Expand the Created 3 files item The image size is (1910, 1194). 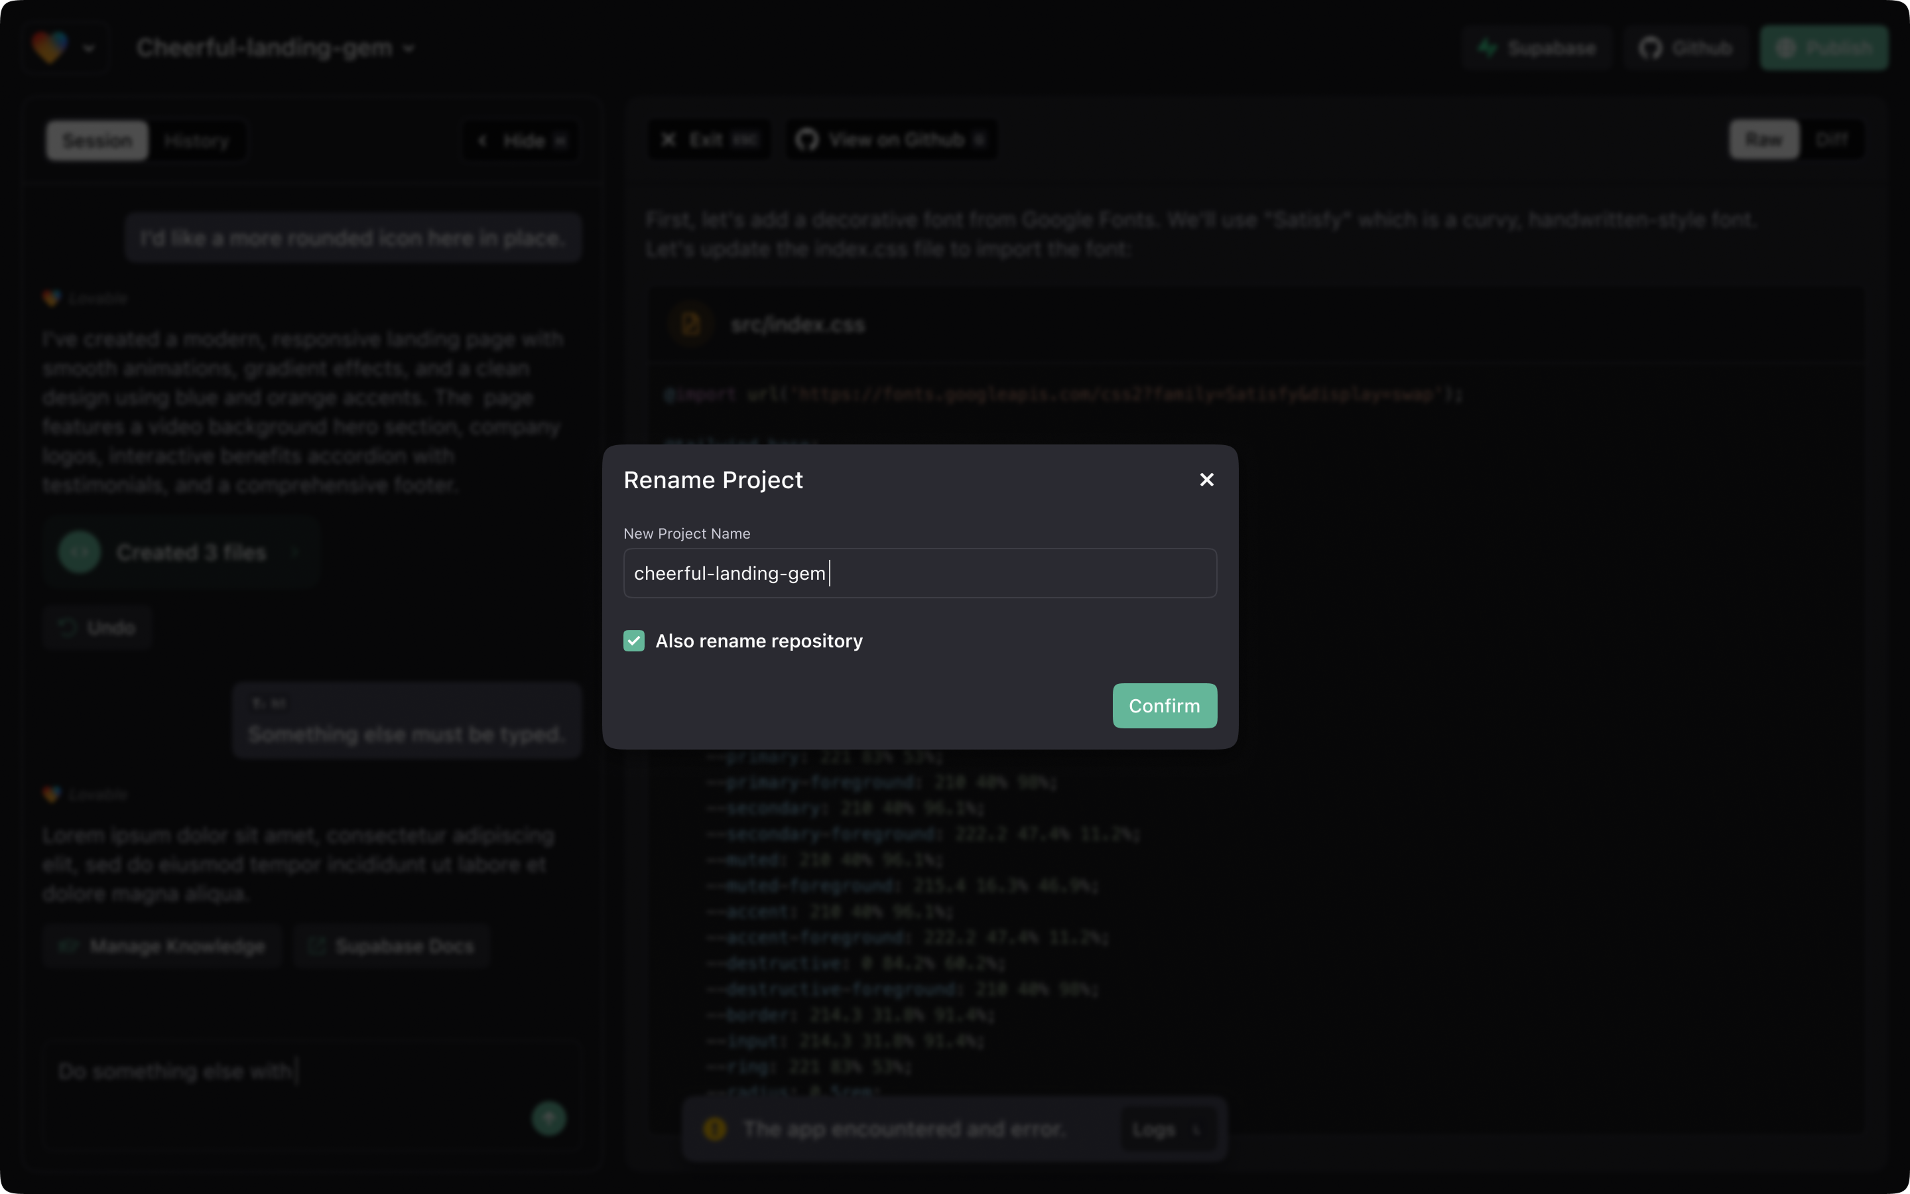pyautogui.click(x=182, y=552)
